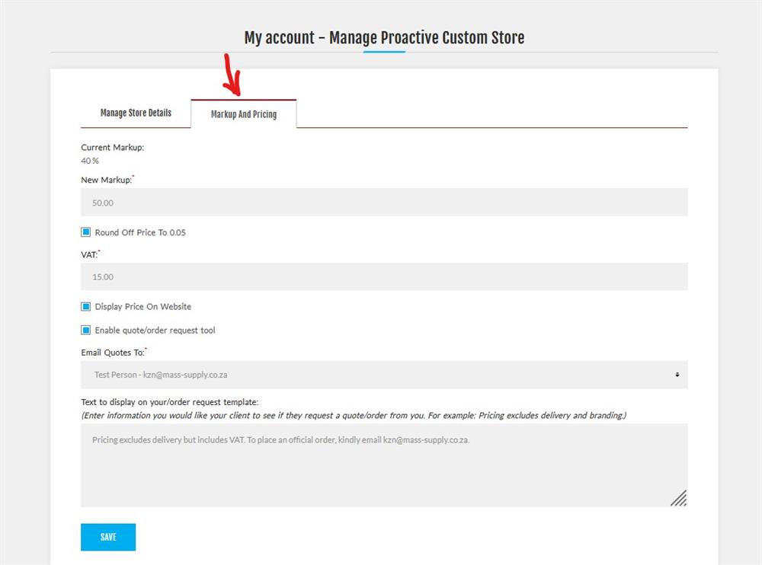The image size is (762, 565).
Task: Open the Email Quotes To dropdown arrow
Action: tap(676, 375)
